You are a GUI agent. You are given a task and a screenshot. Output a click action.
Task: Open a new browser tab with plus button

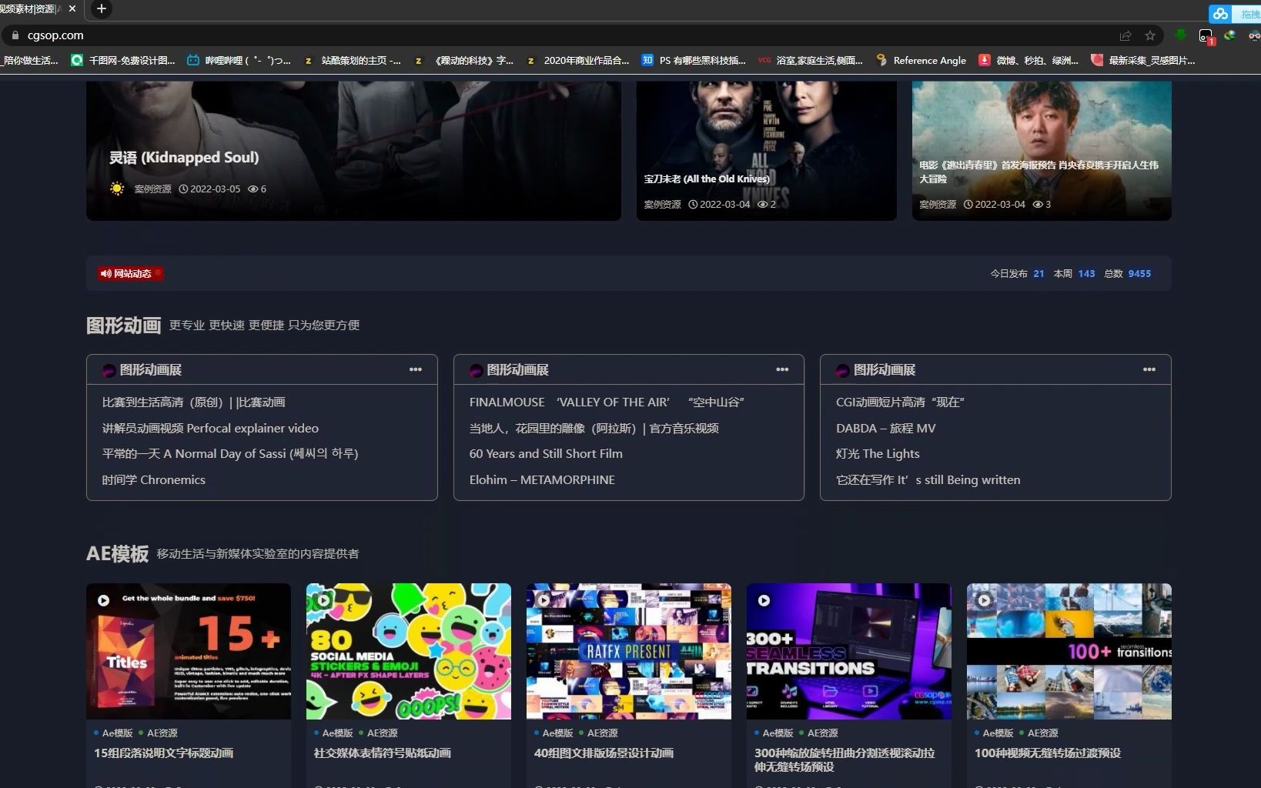coord(101,8)
